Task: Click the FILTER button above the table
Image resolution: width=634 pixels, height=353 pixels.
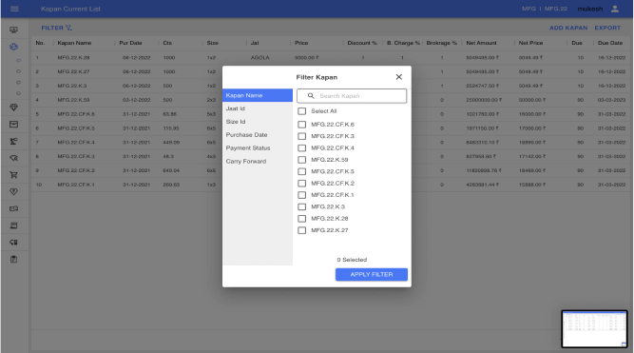Action: point(57,28)
